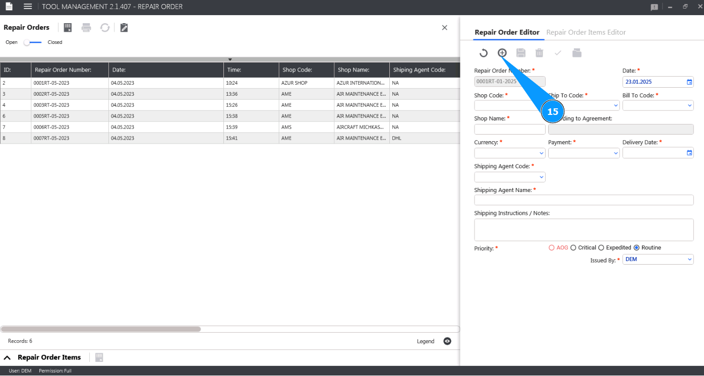This screenshot has width=704, height=376.
Task: Close the Repair Orders panel
Action: tap(444, 28)
